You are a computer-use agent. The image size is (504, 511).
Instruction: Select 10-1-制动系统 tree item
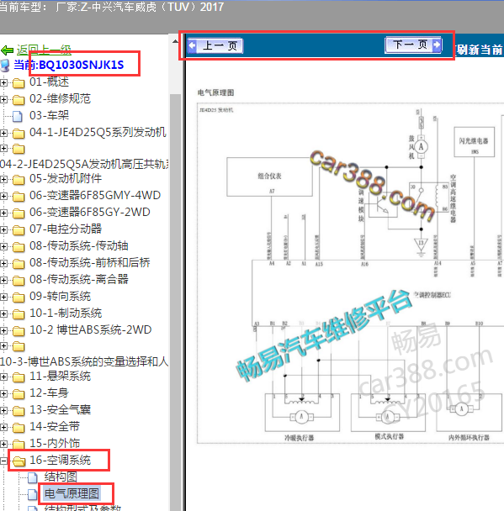pos(66,313)
